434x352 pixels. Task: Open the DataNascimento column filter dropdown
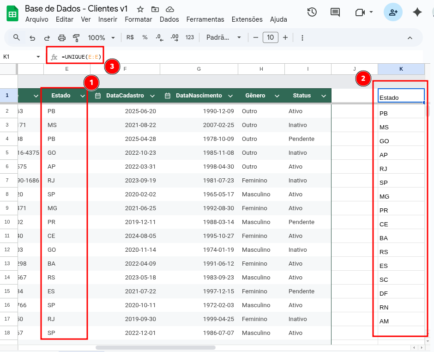(230, 96)
